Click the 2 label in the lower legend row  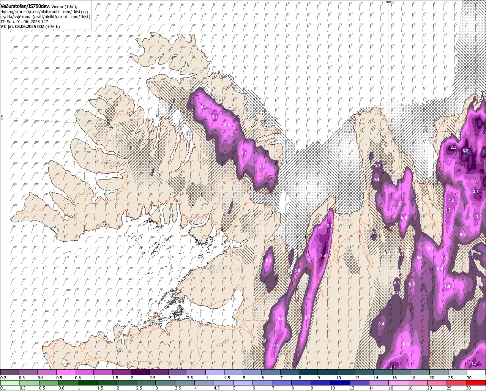coord(117,388)
